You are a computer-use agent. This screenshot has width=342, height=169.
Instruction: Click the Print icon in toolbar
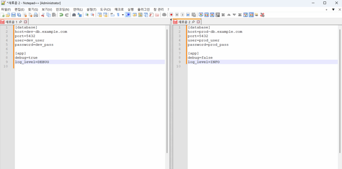pos(36,15)
